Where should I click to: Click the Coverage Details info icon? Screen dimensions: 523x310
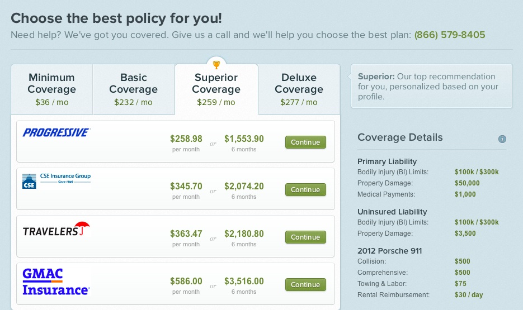(x=502, y=139)
